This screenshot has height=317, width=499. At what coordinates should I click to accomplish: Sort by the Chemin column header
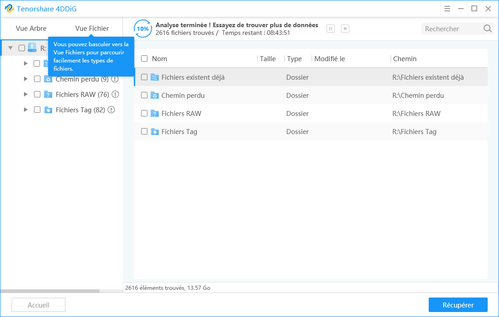pos(405,59)
